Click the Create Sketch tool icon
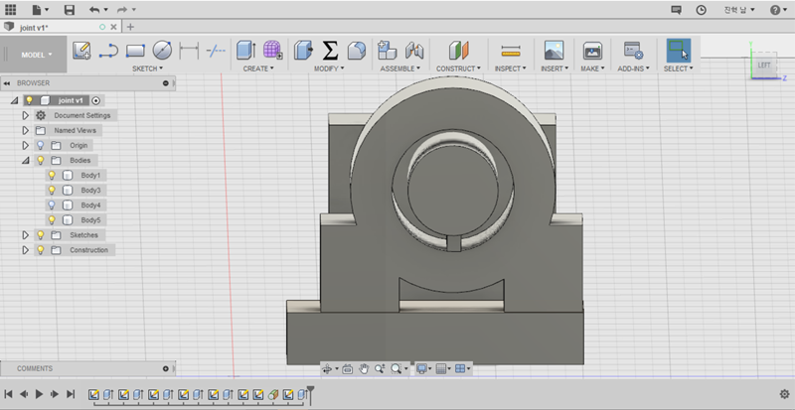795x410 pixels. [x=82, y=50]
